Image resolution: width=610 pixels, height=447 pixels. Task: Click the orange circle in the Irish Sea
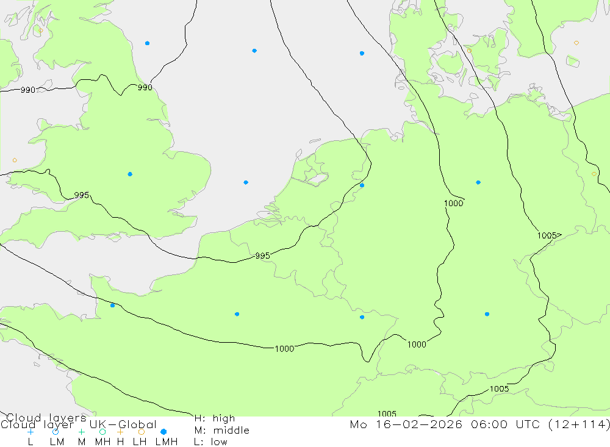coord(15,160)
